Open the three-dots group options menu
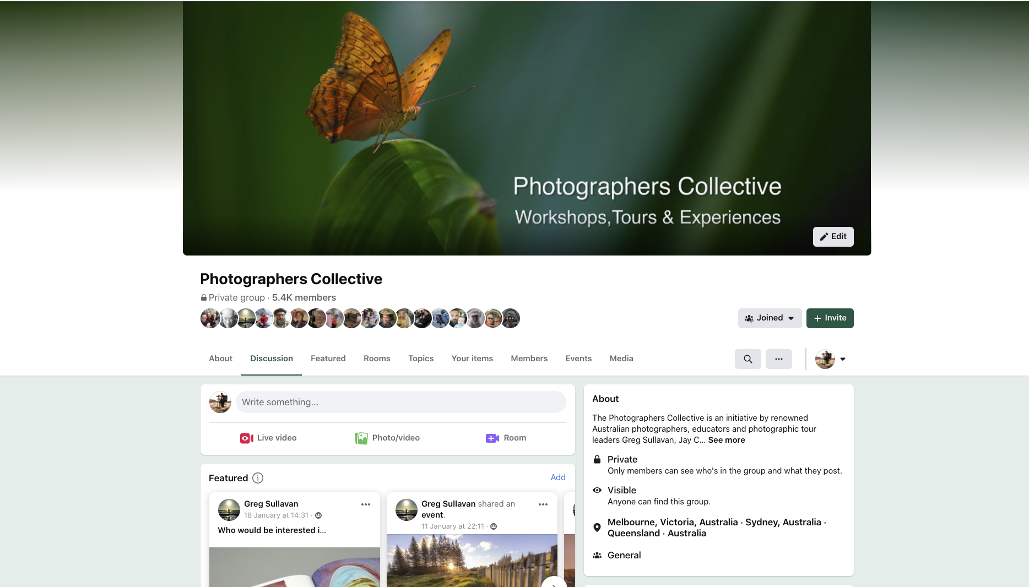Image resolution: width=1029 pixels, height=587 pixels. (778, 359)
